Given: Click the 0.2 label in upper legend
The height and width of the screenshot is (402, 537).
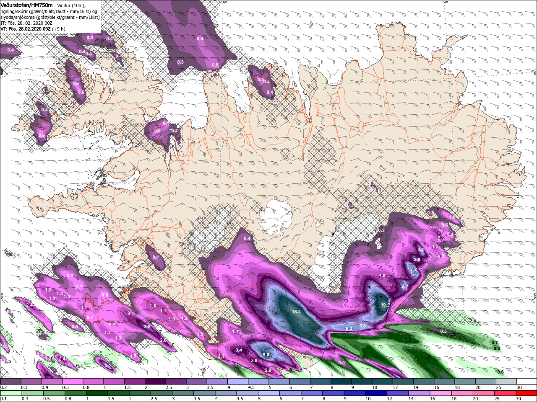Looking at the screenshot, I should tap(3, 387).
